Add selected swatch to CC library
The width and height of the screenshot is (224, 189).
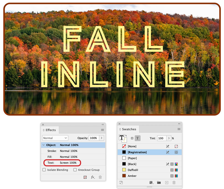click(x=121, y=183)
